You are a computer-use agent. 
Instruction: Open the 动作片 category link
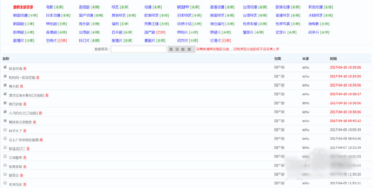click(x=182, y=41)
